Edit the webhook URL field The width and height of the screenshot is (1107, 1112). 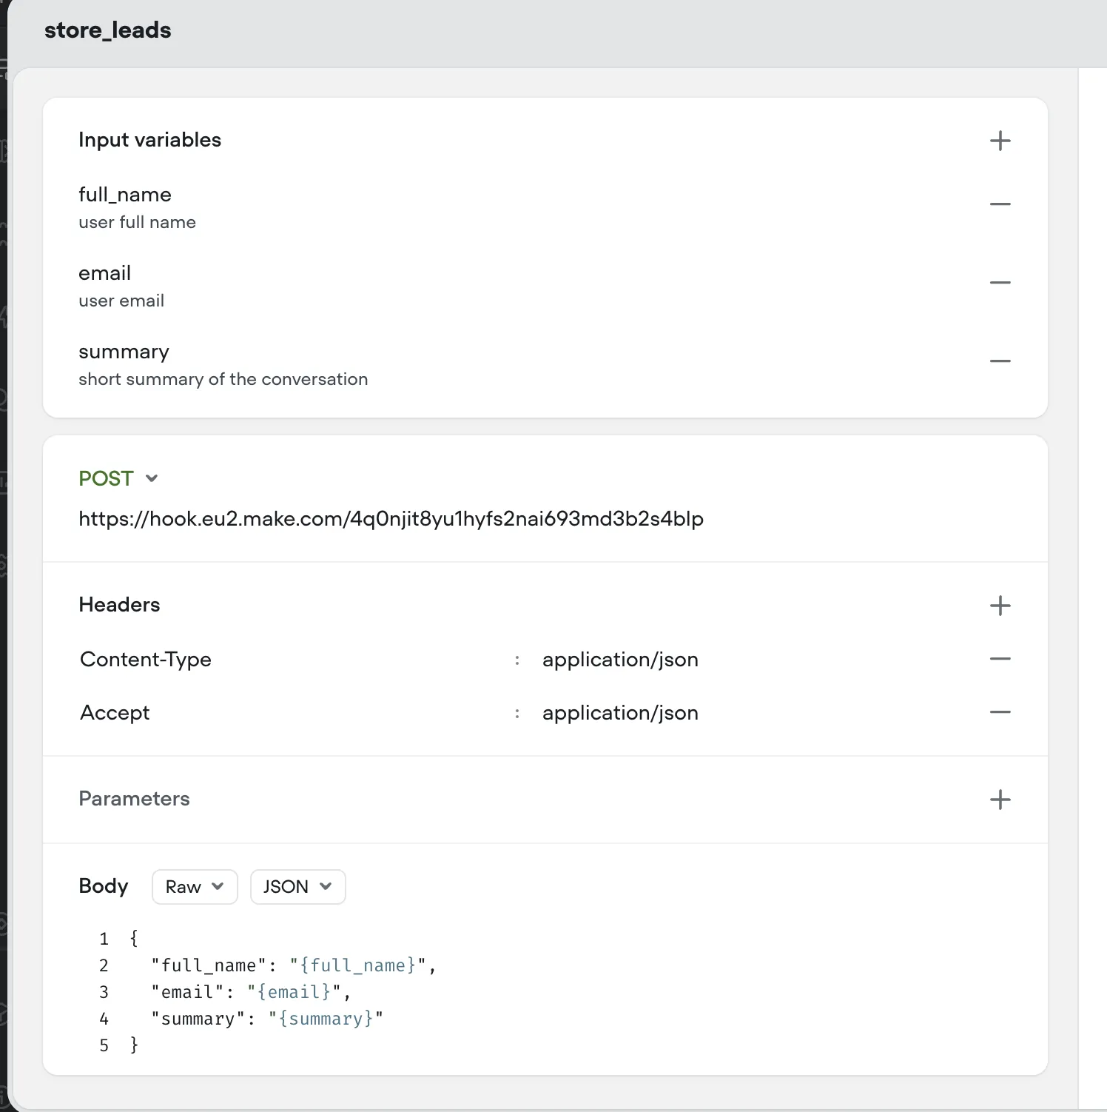point(391,519)
